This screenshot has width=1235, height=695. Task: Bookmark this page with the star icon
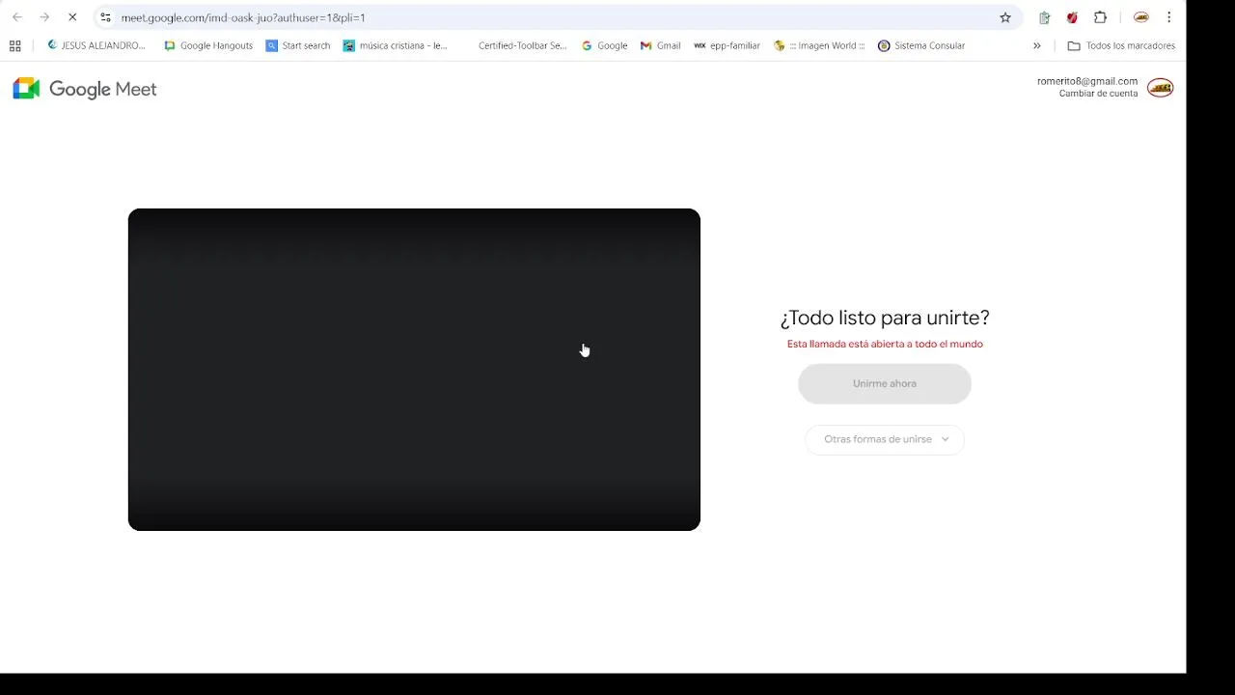(x=1005, y=17)
